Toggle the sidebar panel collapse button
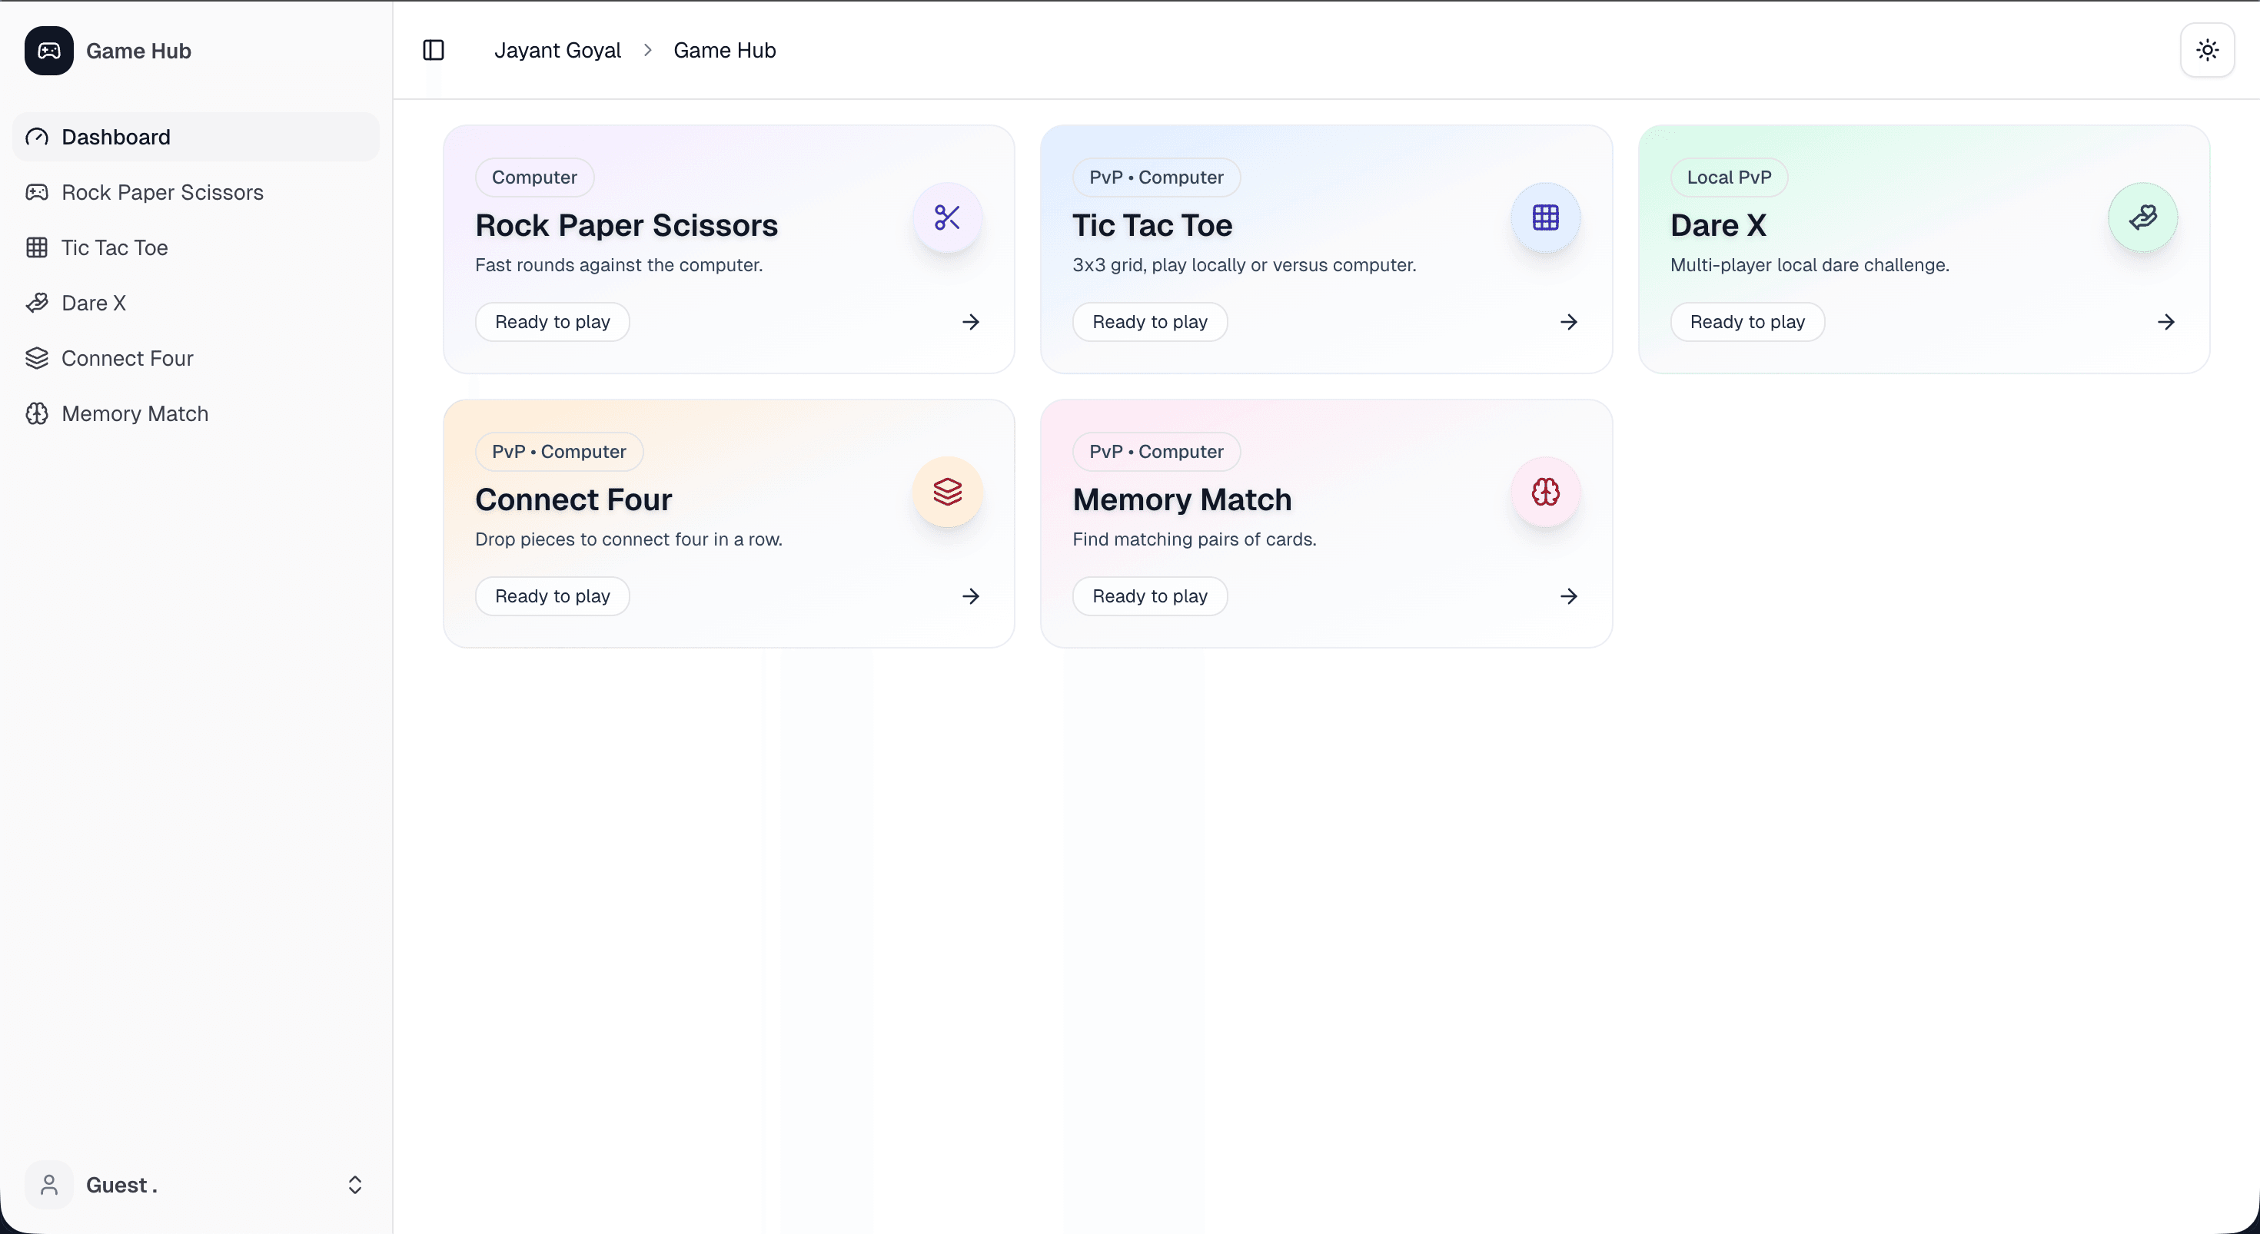Viewport: 2260px width, 1234px height. click(x=434, y=50)
